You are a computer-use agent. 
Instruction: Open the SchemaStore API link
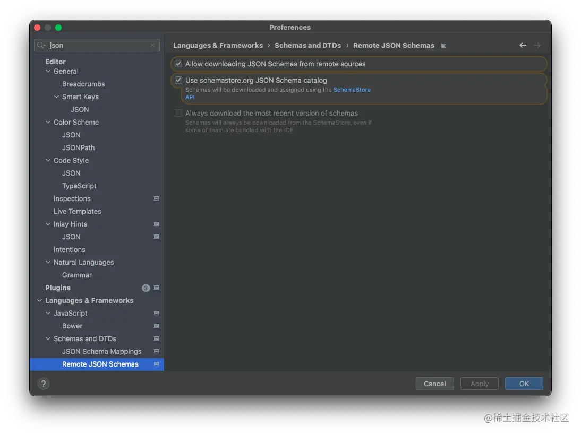tap(352, 90)
